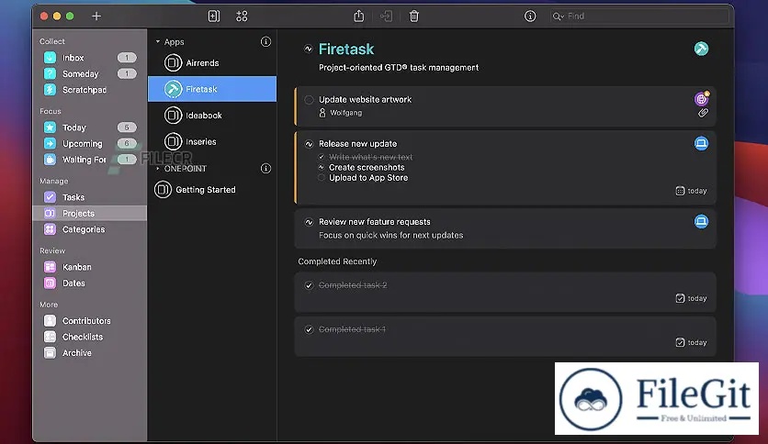Screen dimensions: 768x444
Task: Click the Contributors icon in sidebar
Action: click(50, 321)
